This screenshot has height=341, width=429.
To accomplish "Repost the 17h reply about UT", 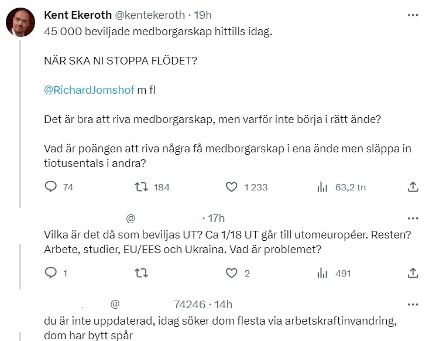I will (140, 272).
